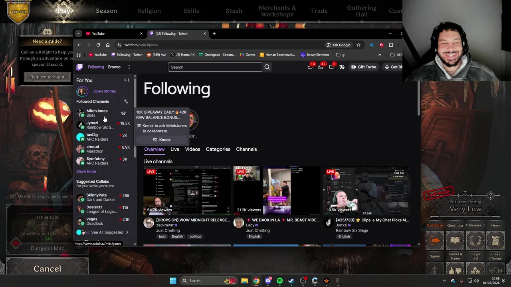Image resolution: width=511 pixels, height=287 pixels.
Task: Close the YouTube tab
Action: (141, 33)
